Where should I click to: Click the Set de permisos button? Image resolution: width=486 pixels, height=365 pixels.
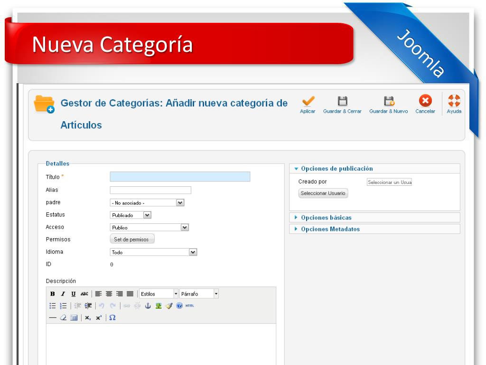[132, 239]
